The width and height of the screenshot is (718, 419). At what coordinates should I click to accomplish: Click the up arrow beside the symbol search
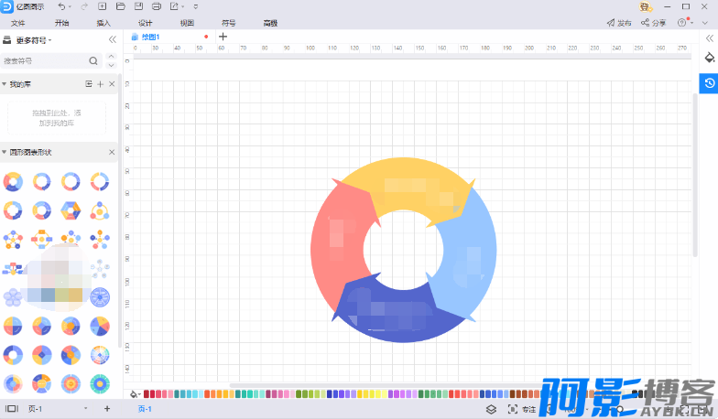(112, 56)
